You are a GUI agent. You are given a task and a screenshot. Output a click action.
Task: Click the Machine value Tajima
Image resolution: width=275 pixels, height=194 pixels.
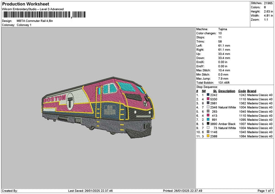tap(223, 29)
